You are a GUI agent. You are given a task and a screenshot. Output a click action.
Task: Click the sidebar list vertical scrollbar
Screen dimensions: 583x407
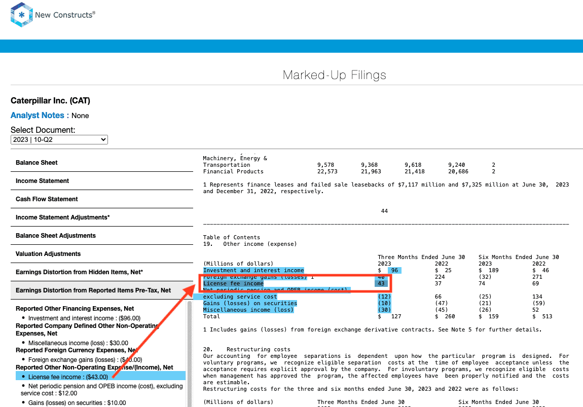[190, 353]
